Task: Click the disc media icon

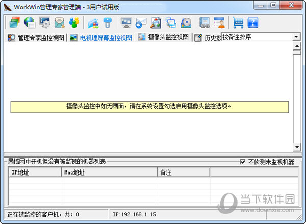Action: [186, 22]
